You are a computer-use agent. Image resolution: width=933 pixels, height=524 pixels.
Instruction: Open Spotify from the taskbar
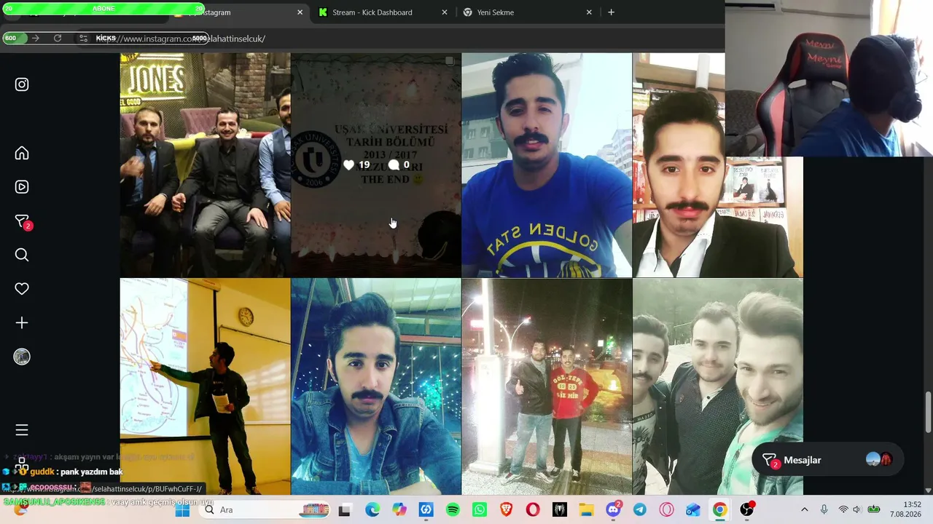click(x=453, y=510)
